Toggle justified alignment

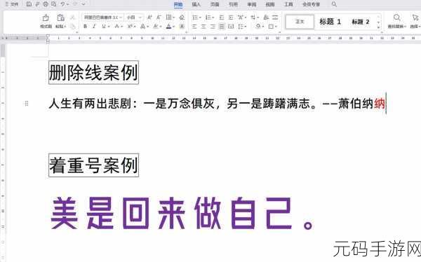[x=222, y=27]
